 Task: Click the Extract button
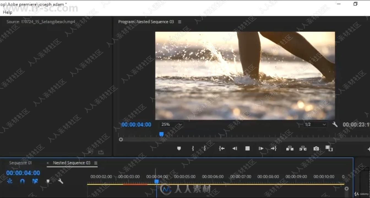click(x=303, y=148)
